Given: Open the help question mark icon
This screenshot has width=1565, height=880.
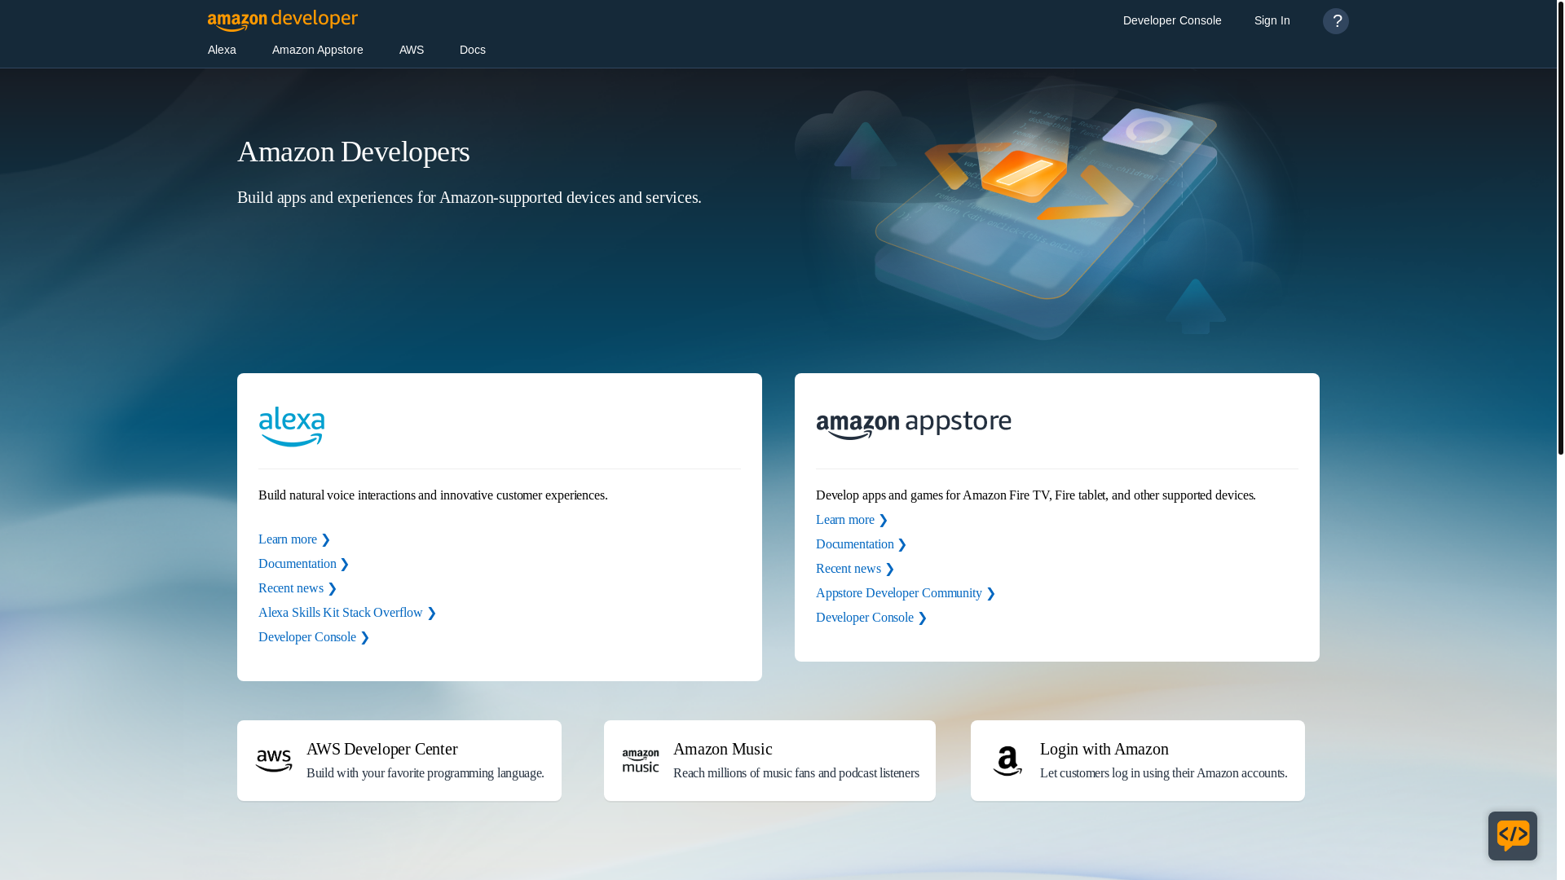Looking at the screenshot, I should pos(1336,21).
